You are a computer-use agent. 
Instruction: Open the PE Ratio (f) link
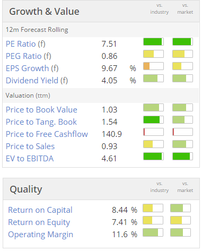click(25, 44)
